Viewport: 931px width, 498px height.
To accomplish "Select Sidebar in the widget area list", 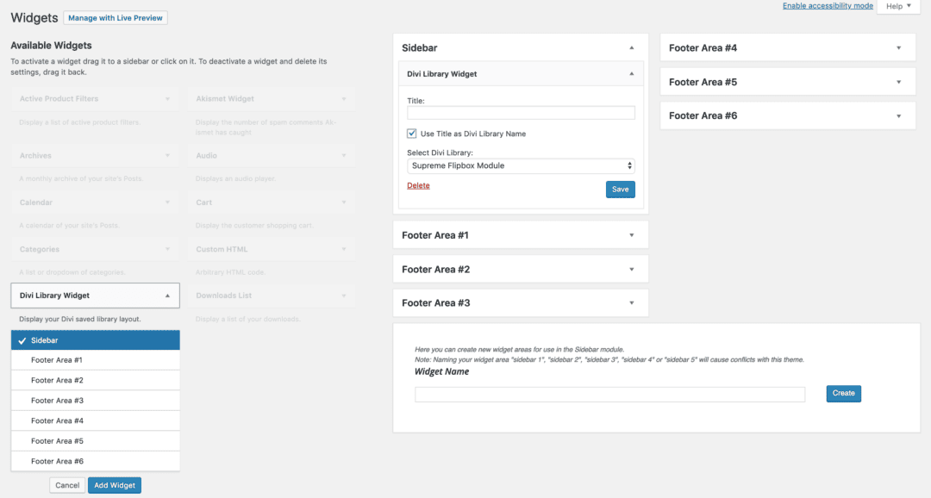I will pos(95,340).
